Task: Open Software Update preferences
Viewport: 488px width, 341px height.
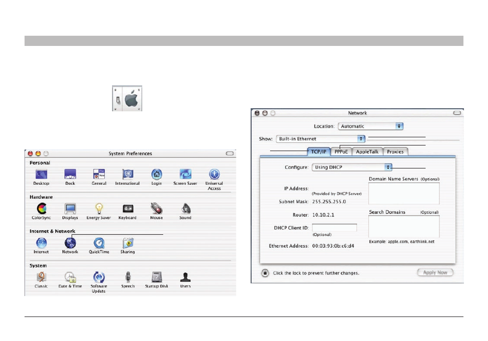Action: pos(99,277)
